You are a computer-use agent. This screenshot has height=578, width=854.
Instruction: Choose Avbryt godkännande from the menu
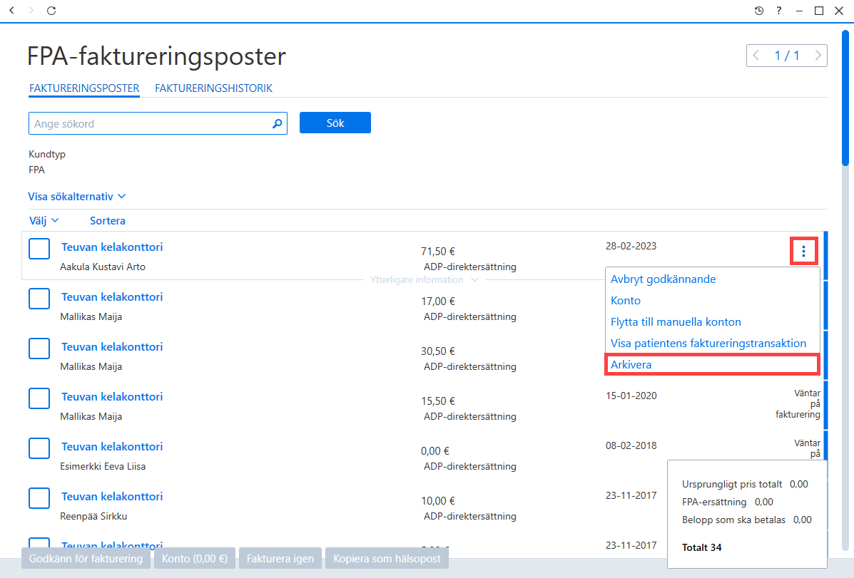pyautogui.click(x=663, y=279)
